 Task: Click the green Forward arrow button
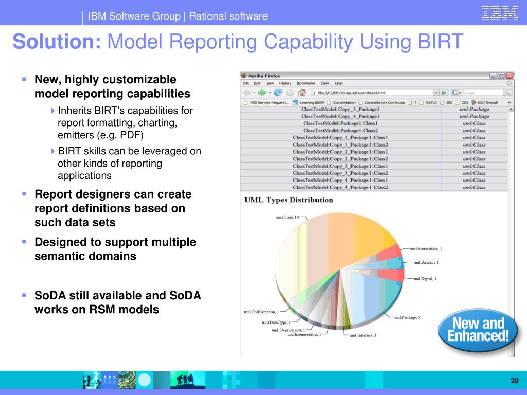262,93
